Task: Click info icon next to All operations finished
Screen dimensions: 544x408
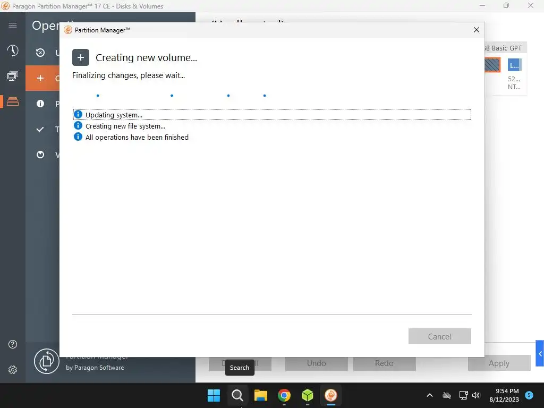Action: (78, 137)
